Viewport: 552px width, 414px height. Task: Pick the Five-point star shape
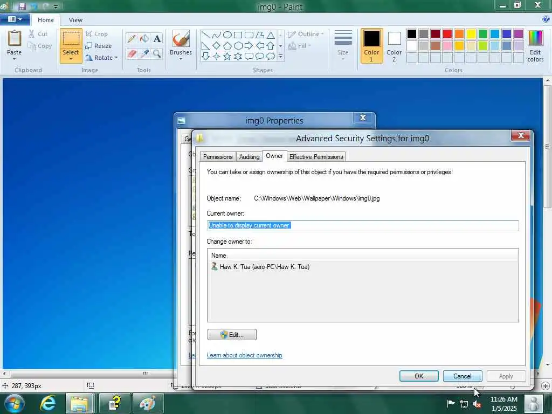(227, 56)
